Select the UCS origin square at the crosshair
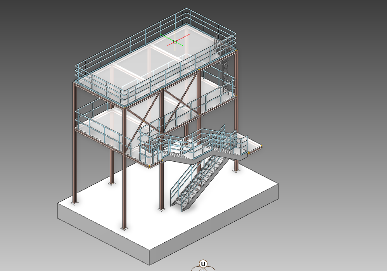The width and height of the screenshot is (387, 271). 175,41
